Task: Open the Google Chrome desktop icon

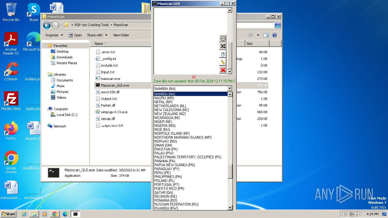Action: click(11, 162)
